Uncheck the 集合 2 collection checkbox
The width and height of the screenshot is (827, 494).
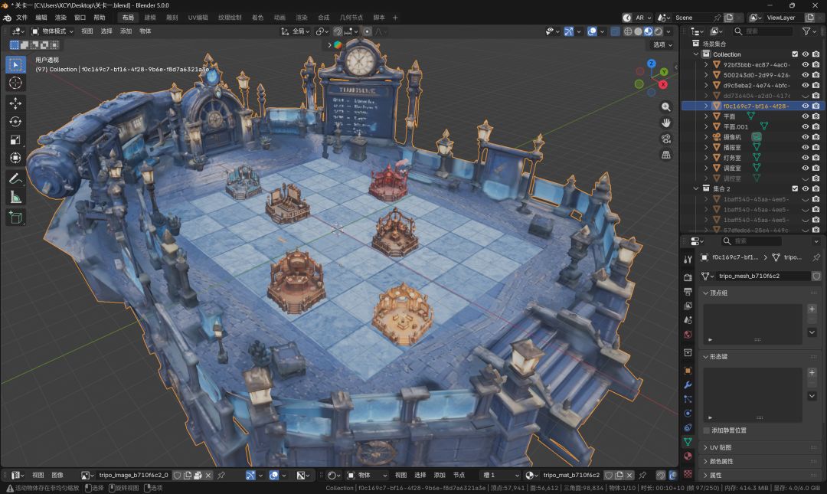795,188
